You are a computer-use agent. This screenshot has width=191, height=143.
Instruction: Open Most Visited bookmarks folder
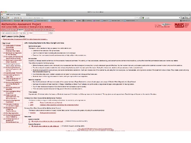(7, 21)
